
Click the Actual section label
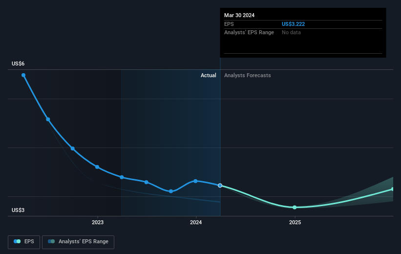point(209,75)
